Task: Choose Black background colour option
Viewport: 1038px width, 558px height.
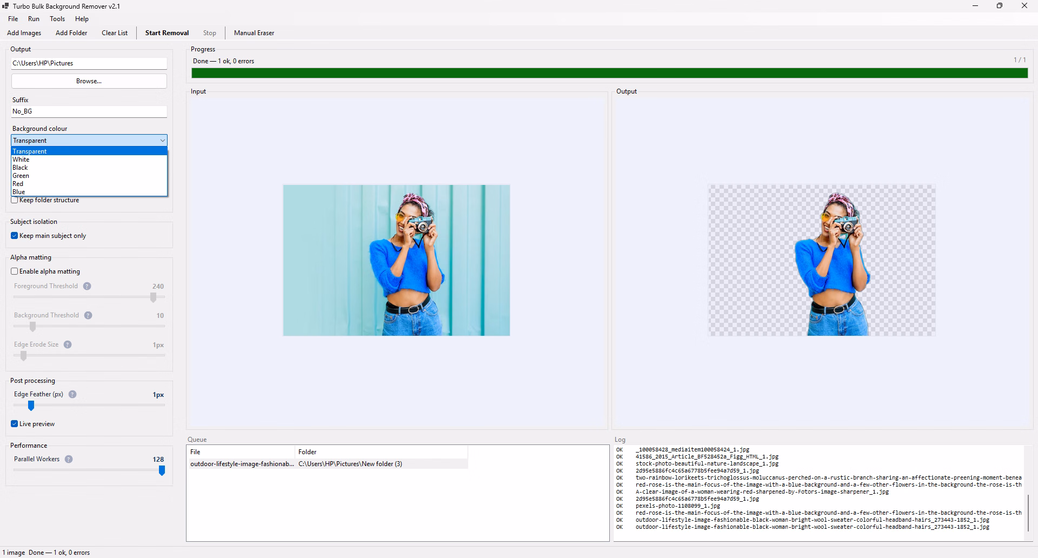Action: click(x=89, y=168)
